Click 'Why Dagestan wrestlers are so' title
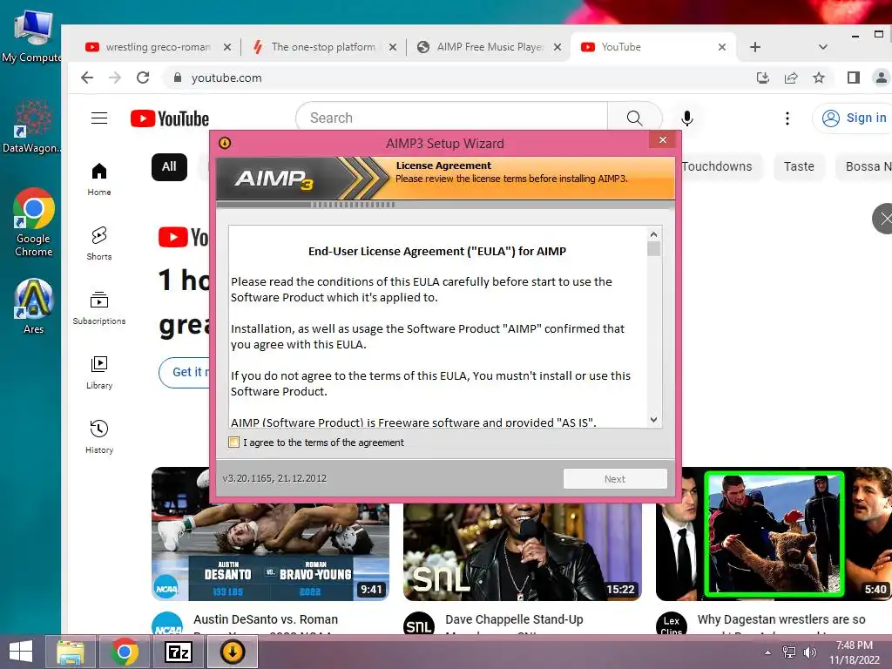This screenshot has height=669, width=892. coord(781,619)
